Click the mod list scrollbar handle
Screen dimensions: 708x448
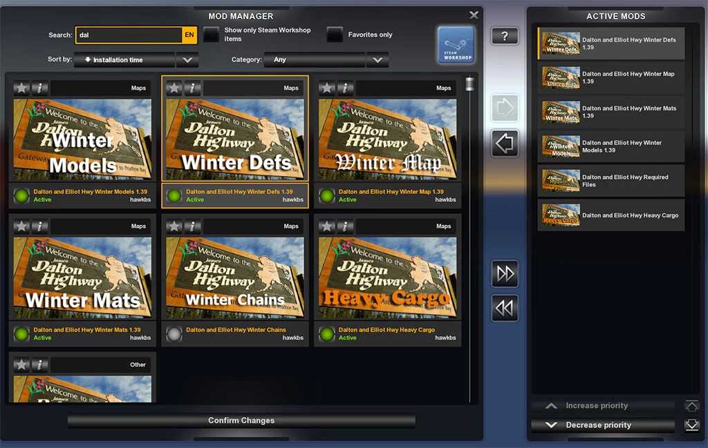pyautogui.click(x=470, y=84)
